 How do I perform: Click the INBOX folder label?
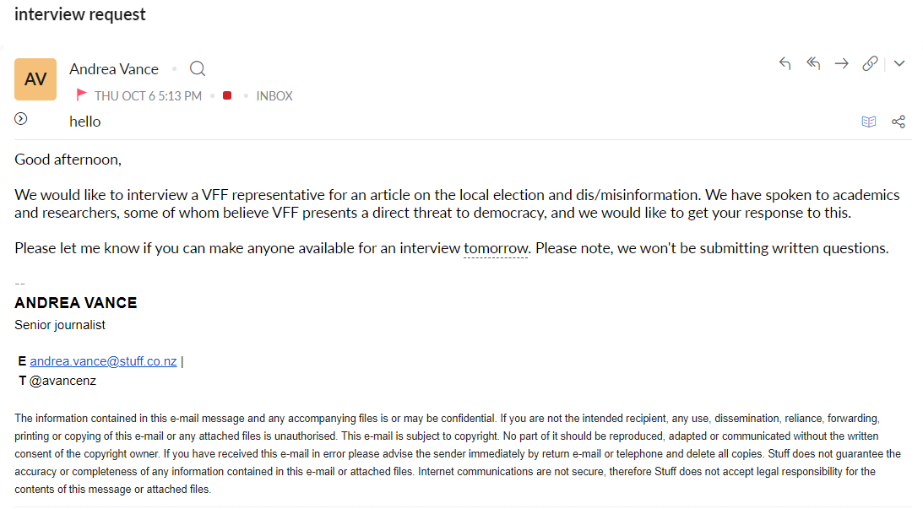[x=274, y=96]
